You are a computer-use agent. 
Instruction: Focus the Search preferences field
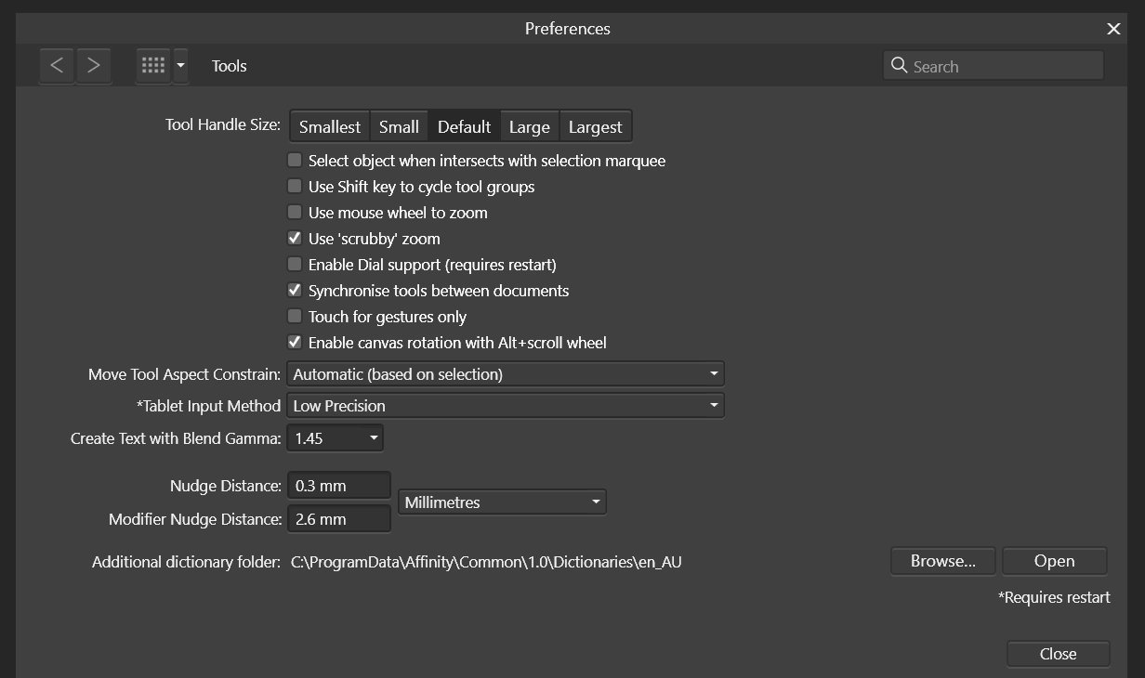coord(993,65)
